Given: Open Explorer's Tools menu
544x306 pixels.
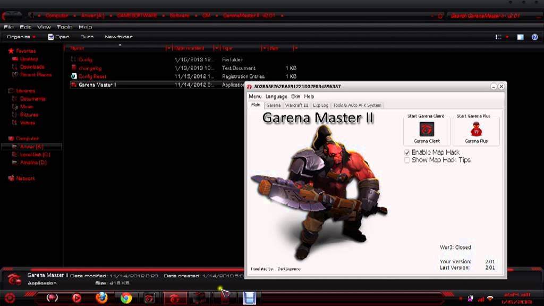Looking at the screenshot, I should coord(64,27).
